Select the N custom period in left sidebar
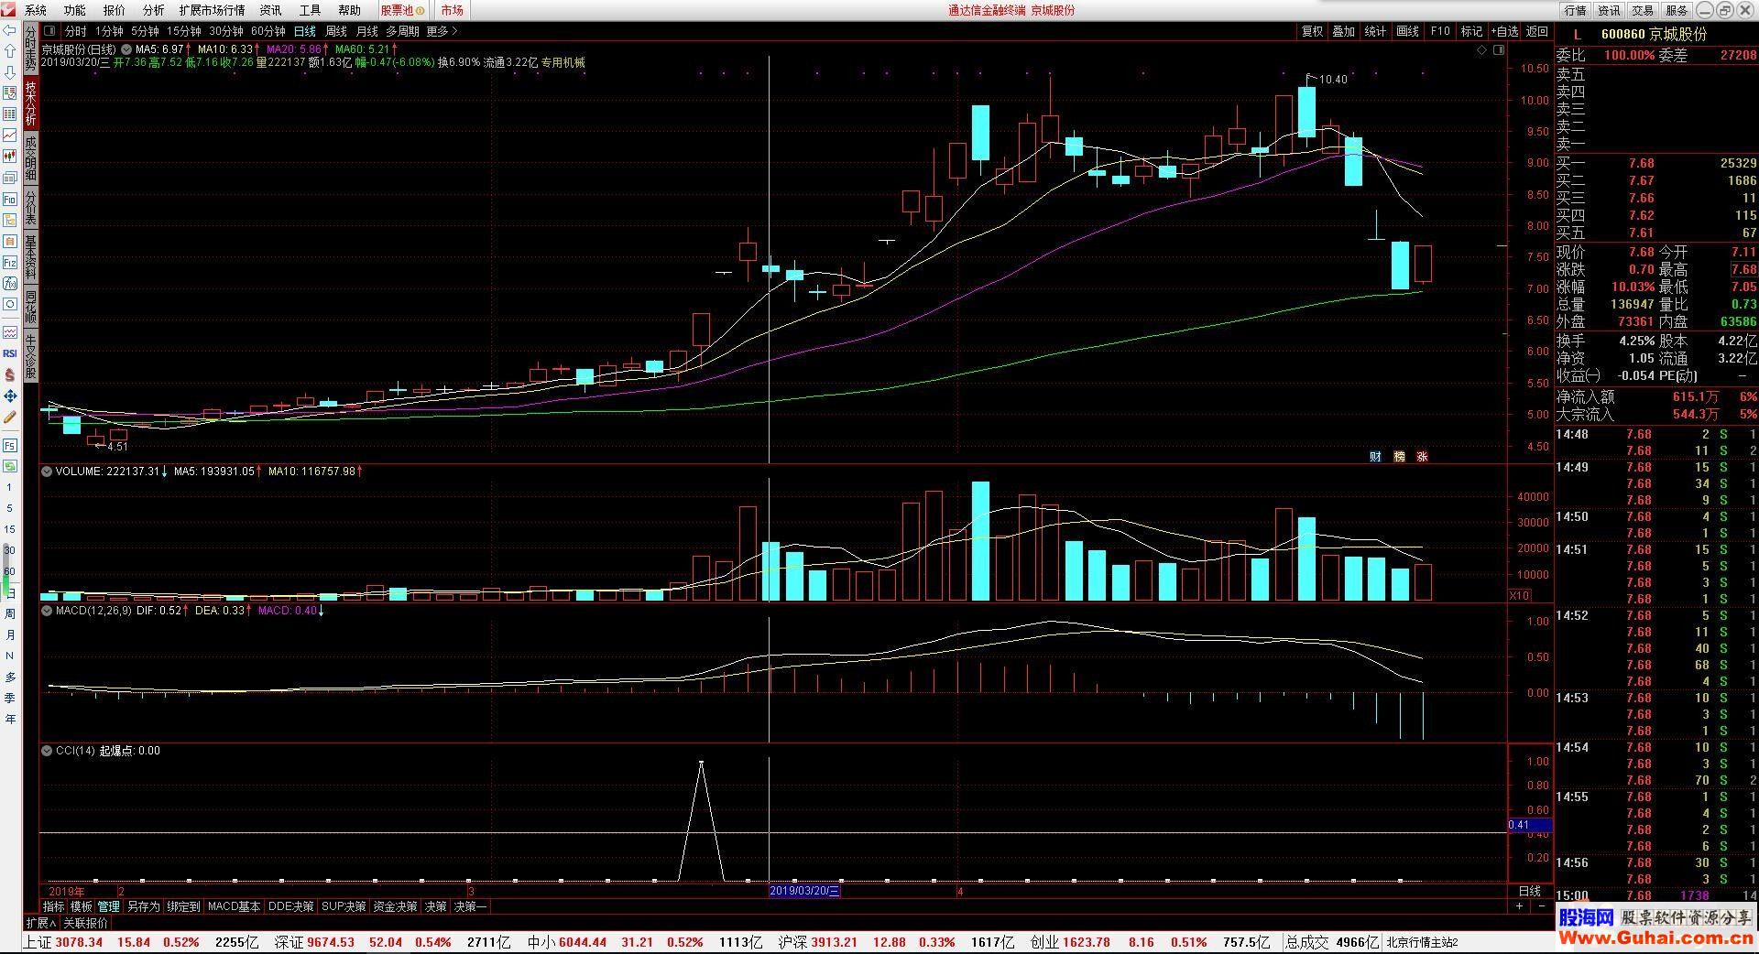Screen dimensions: 1759x954 click(x=10, y=656)
